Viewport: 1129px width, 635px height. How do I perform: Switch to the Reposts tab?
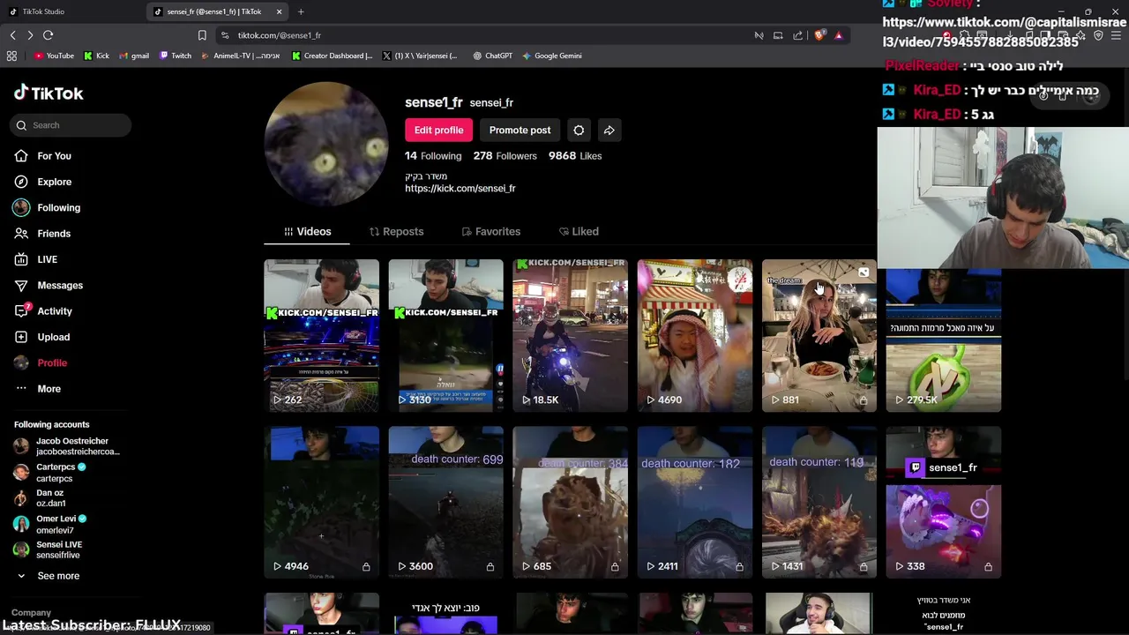396,231
